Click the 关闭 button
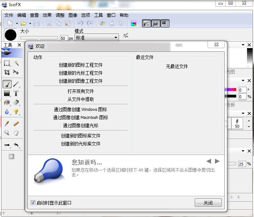The width and height of the screenshot is (254, 217). point(208,203)
